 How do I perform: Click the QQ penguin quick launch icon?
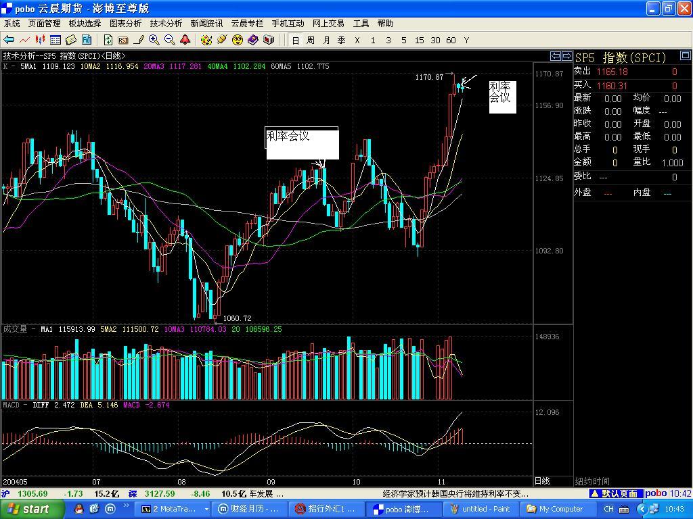(x=79, y=509)
